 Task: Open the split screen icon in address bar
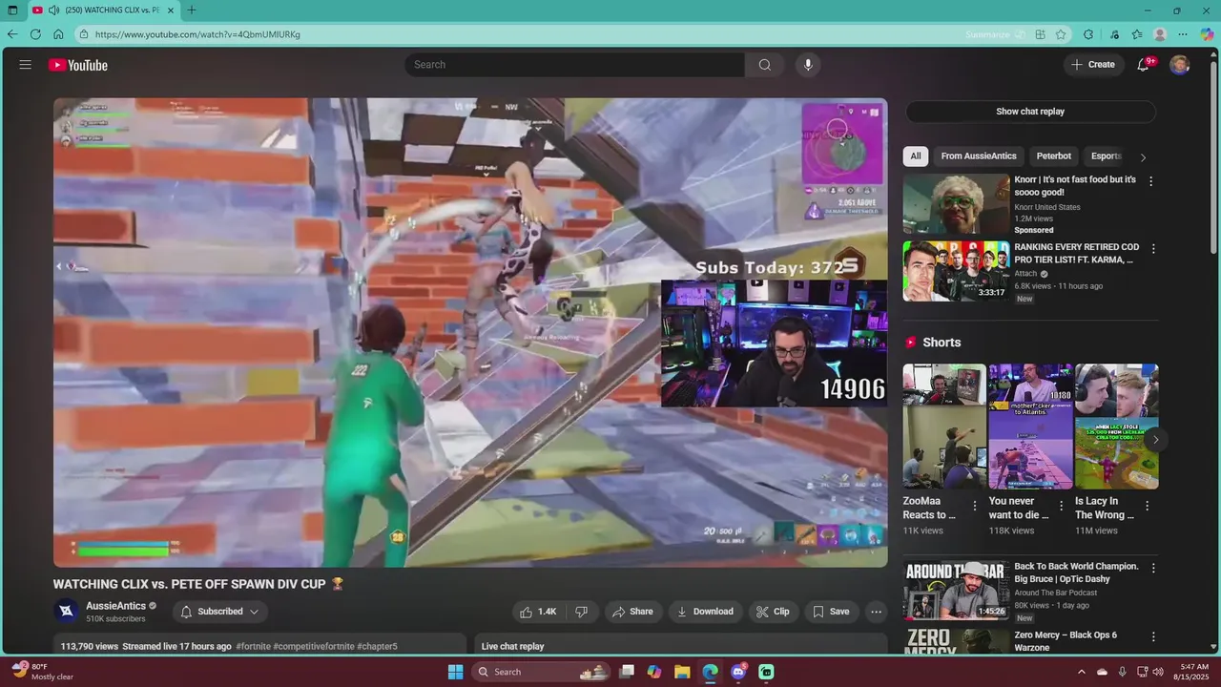(x=1041, y=34)
